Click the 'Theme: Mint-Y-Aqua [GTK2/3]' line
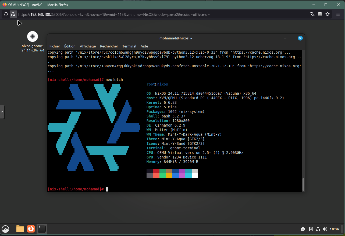345x236 pixels. pyautogui.click(x=176, y=139)
